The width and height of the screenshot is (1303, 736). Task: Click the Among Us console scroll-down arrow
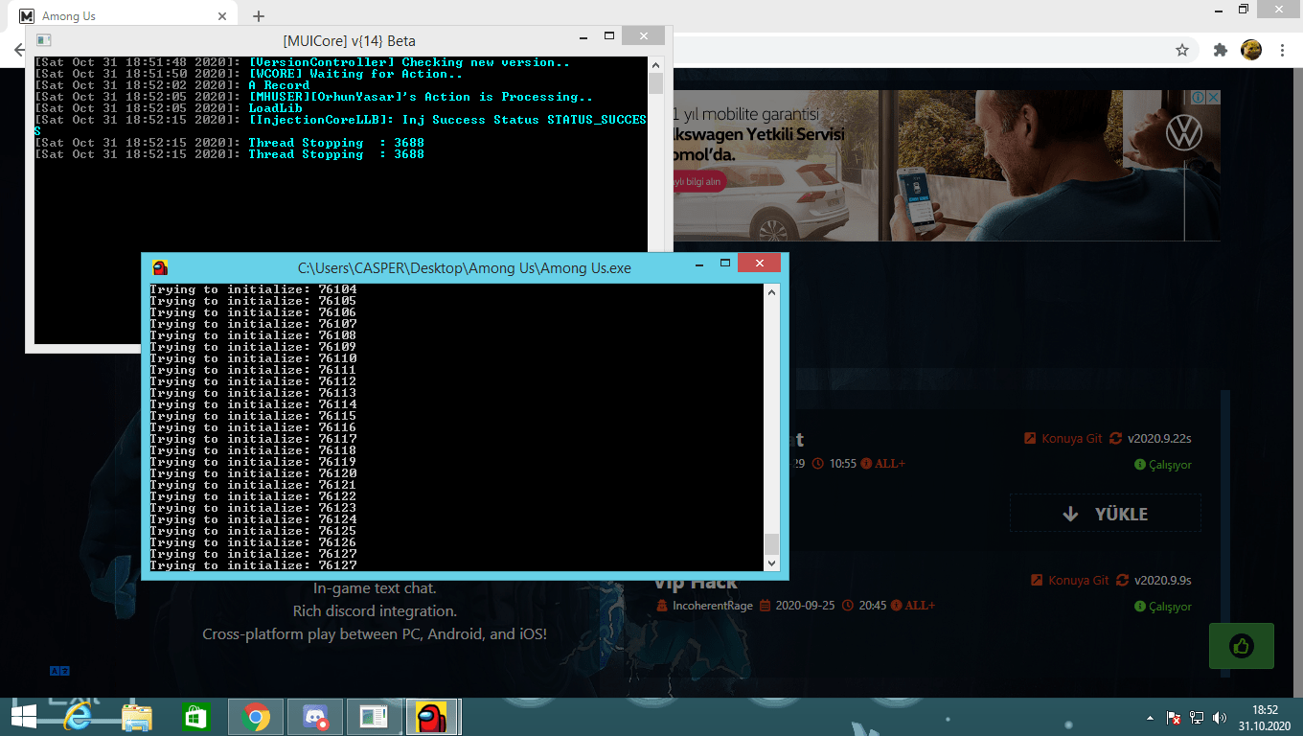coord(772,563)
